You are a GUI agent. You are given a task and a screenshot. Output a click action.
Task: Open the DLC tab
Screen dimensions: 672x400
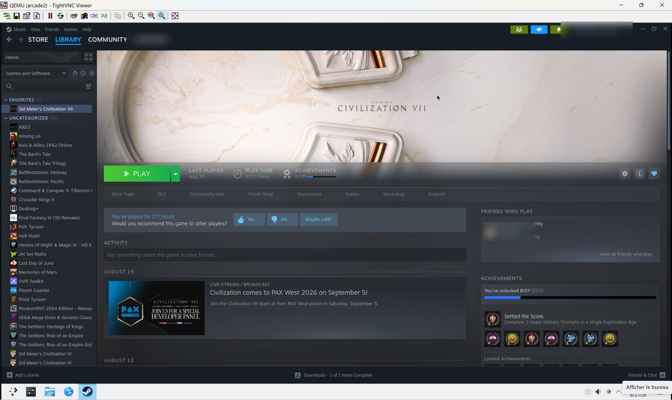tap(162, 194)
